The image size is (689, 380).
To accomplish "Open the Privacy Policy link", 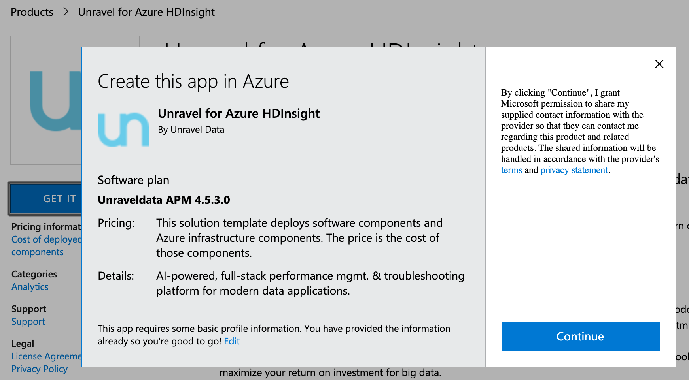I will [x=40, y=369].
